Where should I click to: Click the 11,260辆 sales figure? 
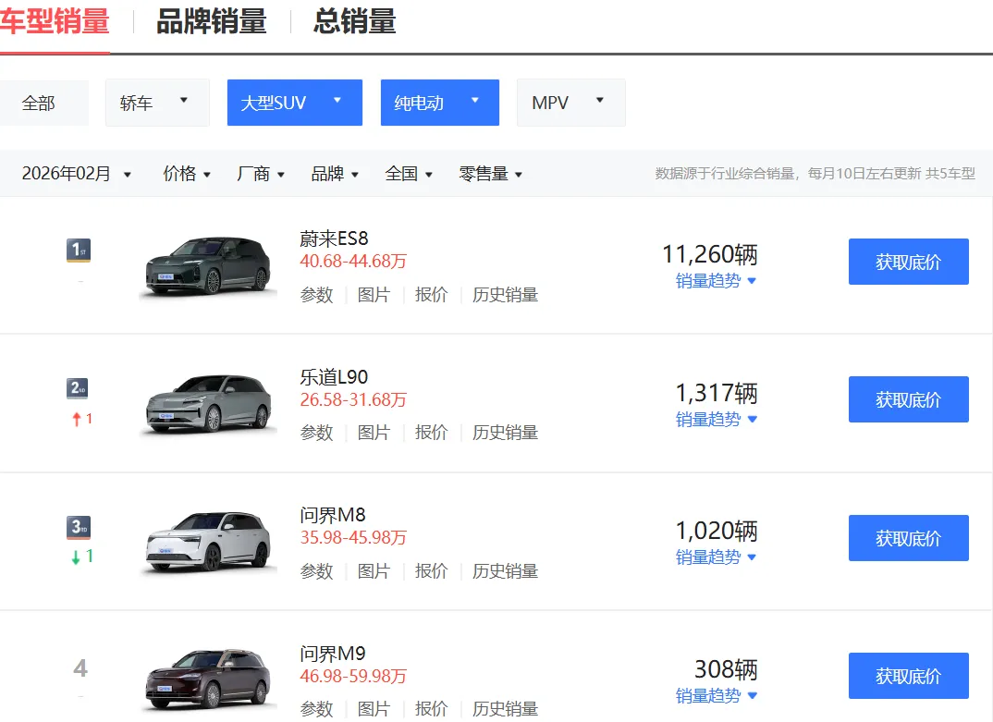coord(710,254)
